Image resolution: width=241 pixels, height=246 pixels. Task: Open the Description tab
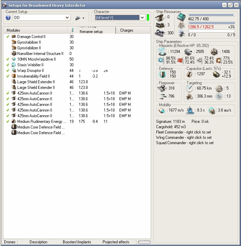pos(39,242)
